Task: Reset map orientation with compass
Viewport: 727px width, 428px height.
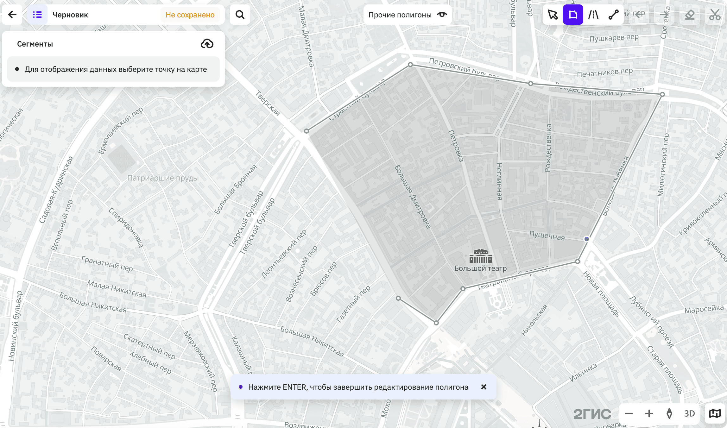Action: 669,413
